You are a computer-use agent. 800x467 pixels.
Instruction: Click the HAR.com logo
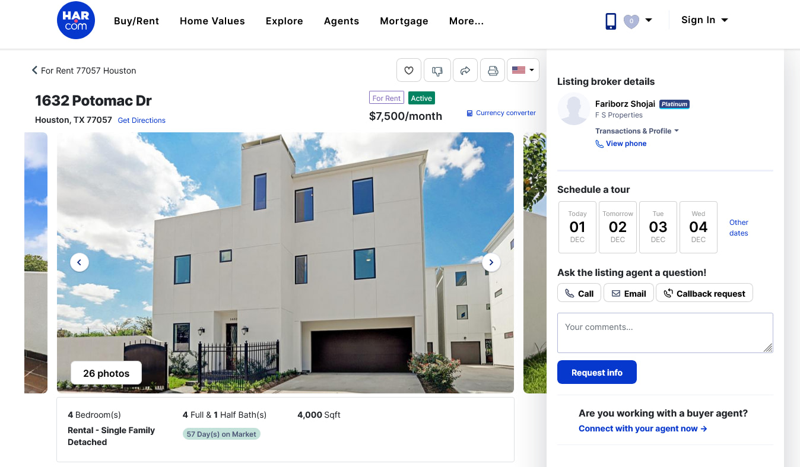pos(76,21)
